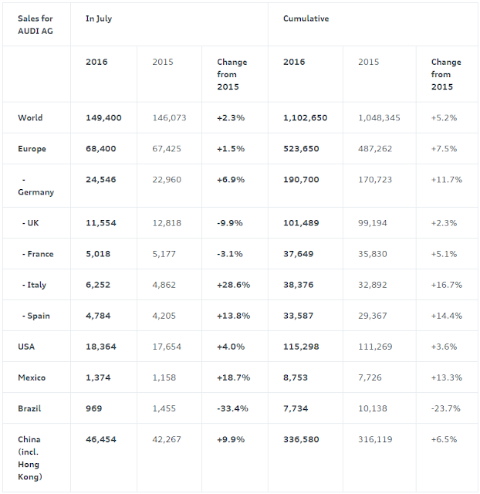Select Brazil cumulative change -23.7%

click(x=446, y=408)
